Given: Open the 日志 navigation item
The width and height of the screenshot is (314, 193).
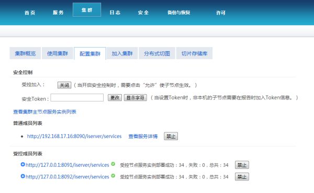Looking at the screenshot, I should [x=115, y=13].
